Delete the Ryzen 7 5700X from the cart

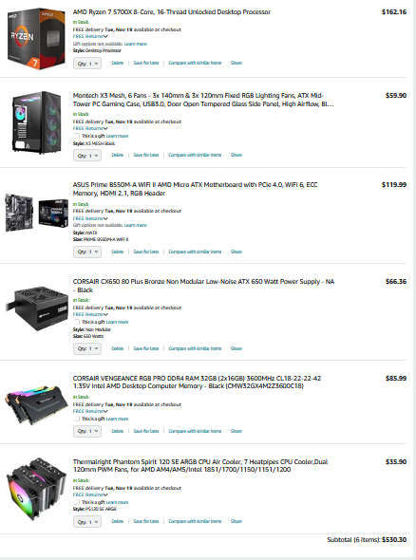(117, 63)
